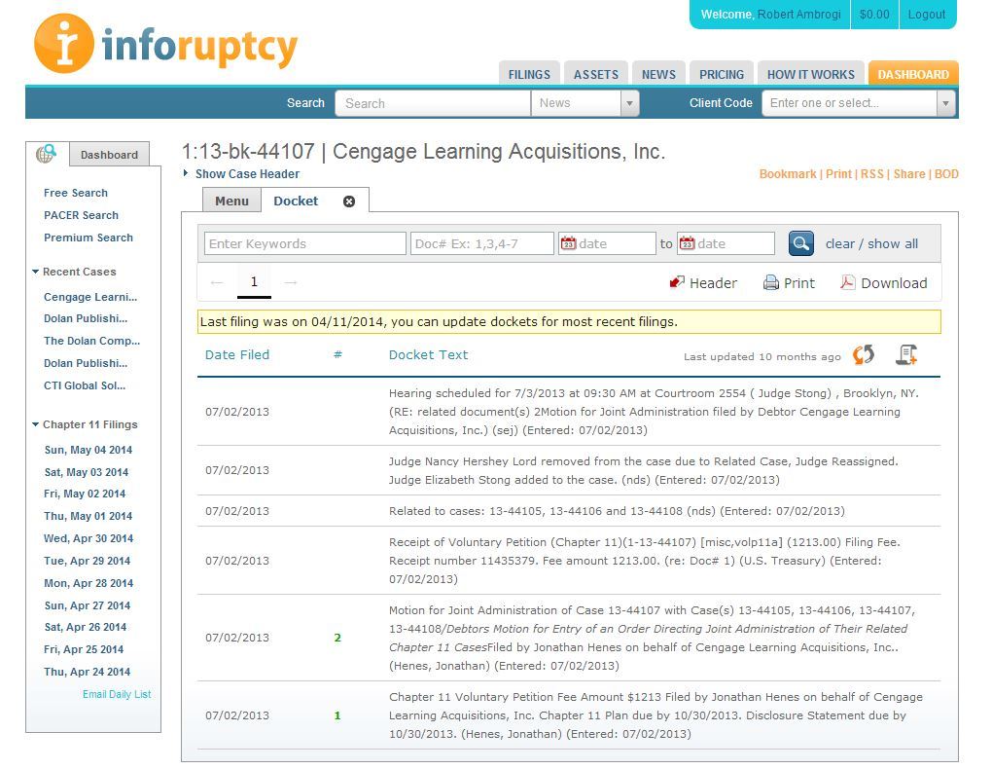This screenshot has width=992, height=769.
Task: Click the Client Code input field
Action: [x=850, y=103]
